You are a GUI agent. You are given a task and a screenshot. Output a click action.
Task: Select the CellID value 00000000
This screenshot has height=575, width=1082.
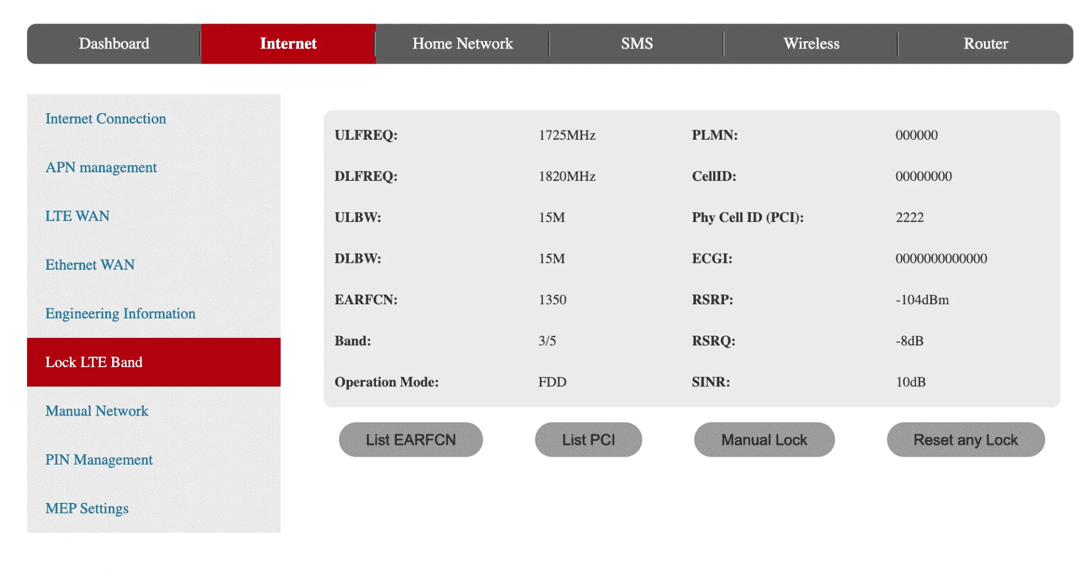[x=924, y=176]
